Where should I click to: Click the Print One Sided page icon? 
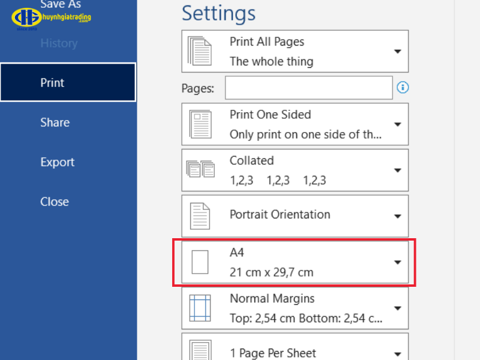(x=200, y=124)
